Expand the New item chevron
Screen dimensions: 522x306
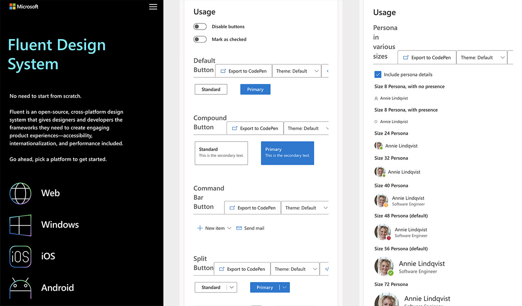coord(229,228)
